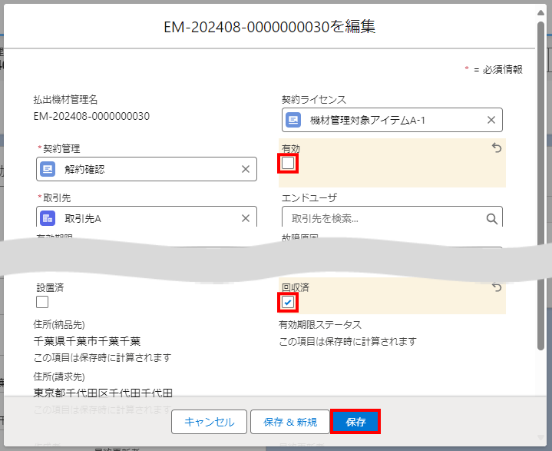Revert the 回収済 field change

(497, 287)
